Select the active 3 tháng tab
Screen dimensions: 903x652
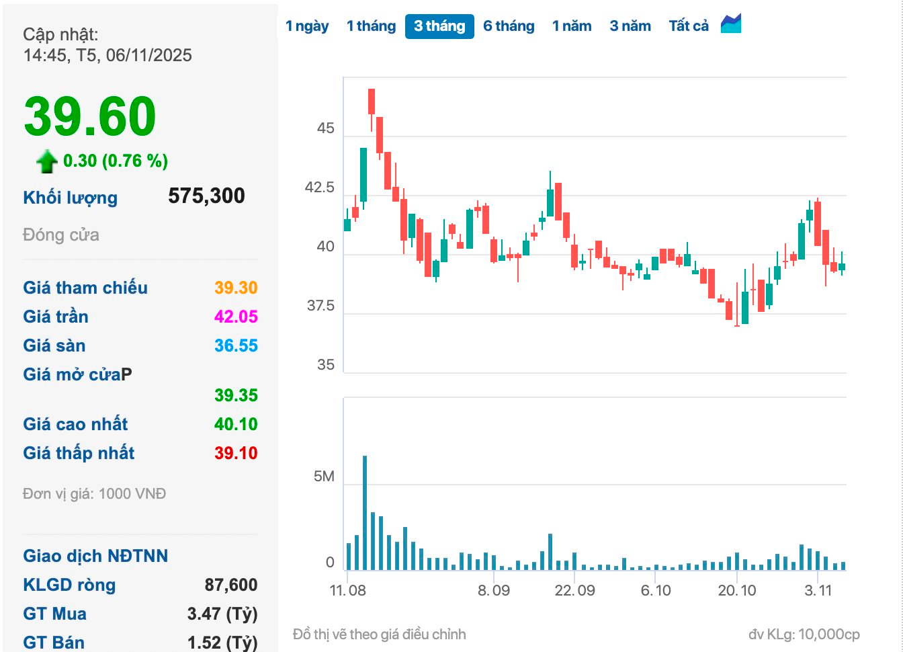[439, 26]
